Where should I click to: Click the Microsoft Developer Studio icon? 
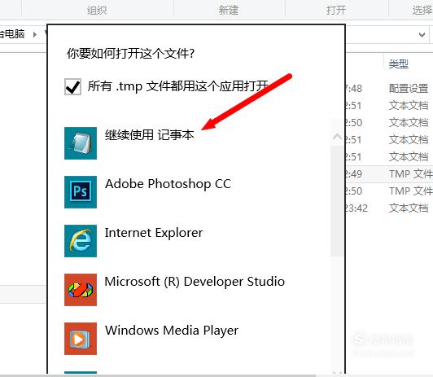[81, 290]
